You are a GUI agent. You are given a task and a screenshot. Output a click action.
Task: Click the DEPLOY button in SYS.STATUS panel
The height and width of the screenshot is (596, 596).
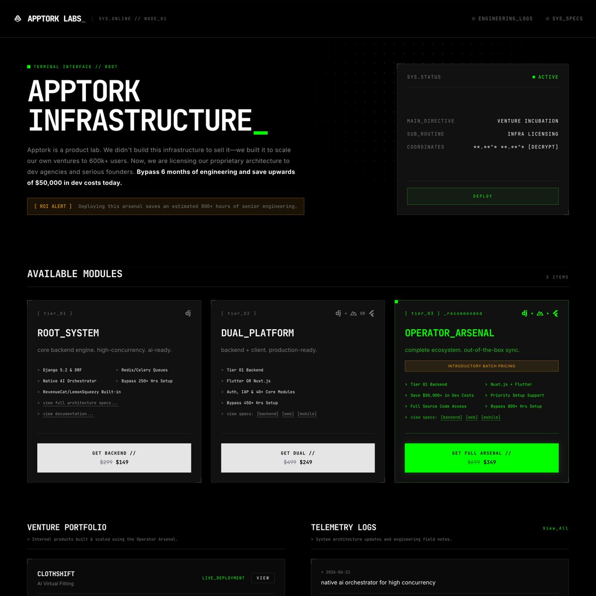(x=483, y=196)
